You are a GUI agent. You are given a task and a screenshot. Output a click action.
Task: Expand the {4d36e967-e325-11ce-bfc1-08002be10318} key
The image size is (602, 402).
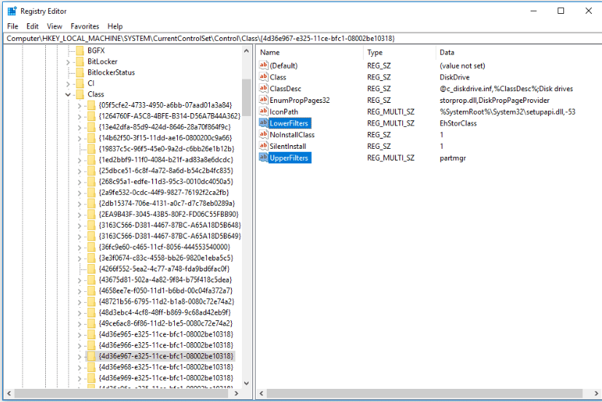(79, 356)
